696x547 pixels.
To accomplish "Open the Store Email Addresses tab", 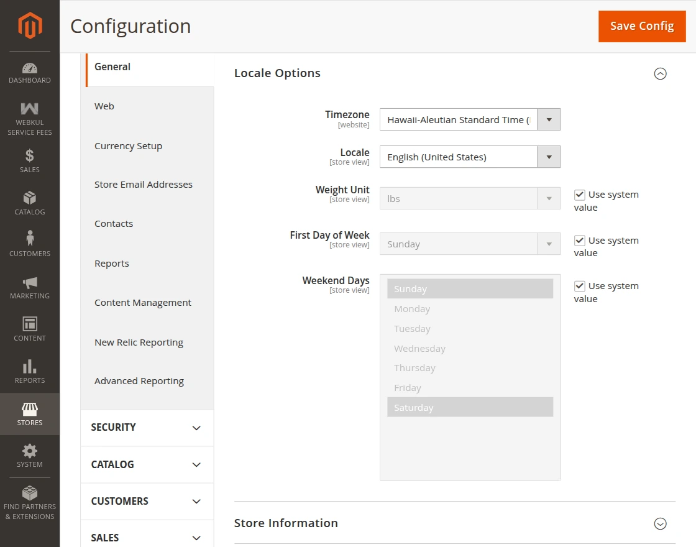I will tap(144, 185).
